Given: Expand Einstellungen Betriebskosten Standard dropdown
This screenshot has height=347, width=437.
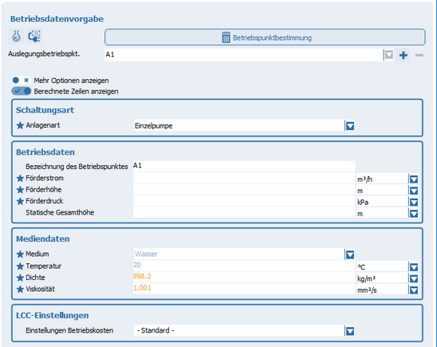Looking at the screenshot, I should tap(350, 331).
